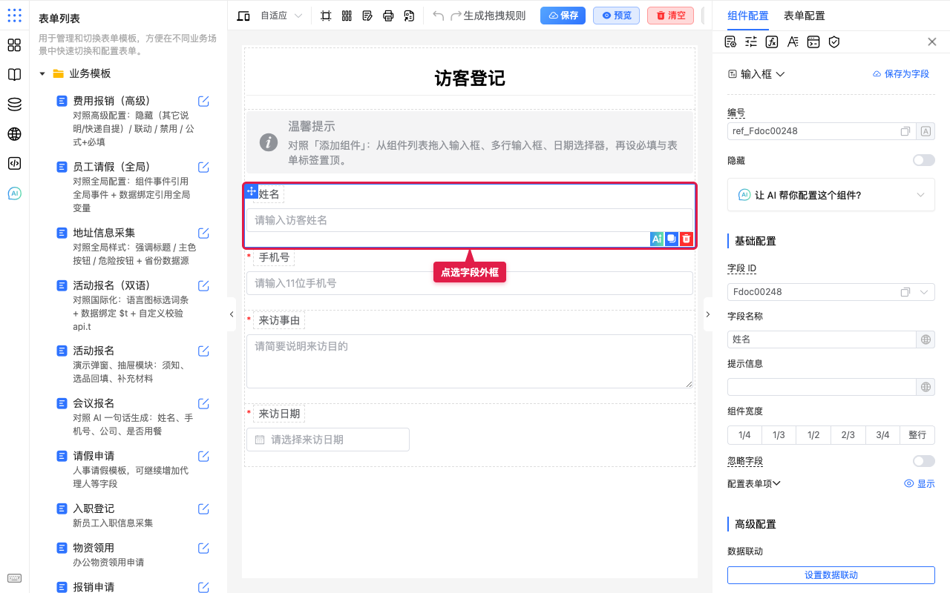Open the 输入框 component type dropdown

[756, 74]
